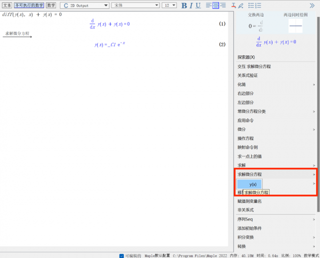Open the 2D Output style dropdown
320x258 pixels.
pos(85,6)
